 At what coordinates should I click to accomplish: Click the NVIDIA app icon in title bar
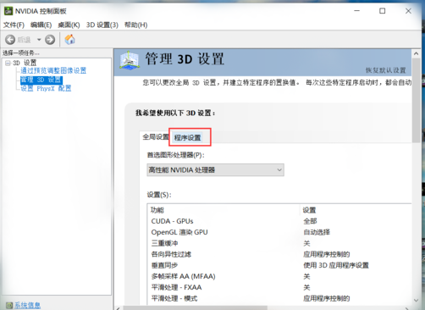coord(8,11)
